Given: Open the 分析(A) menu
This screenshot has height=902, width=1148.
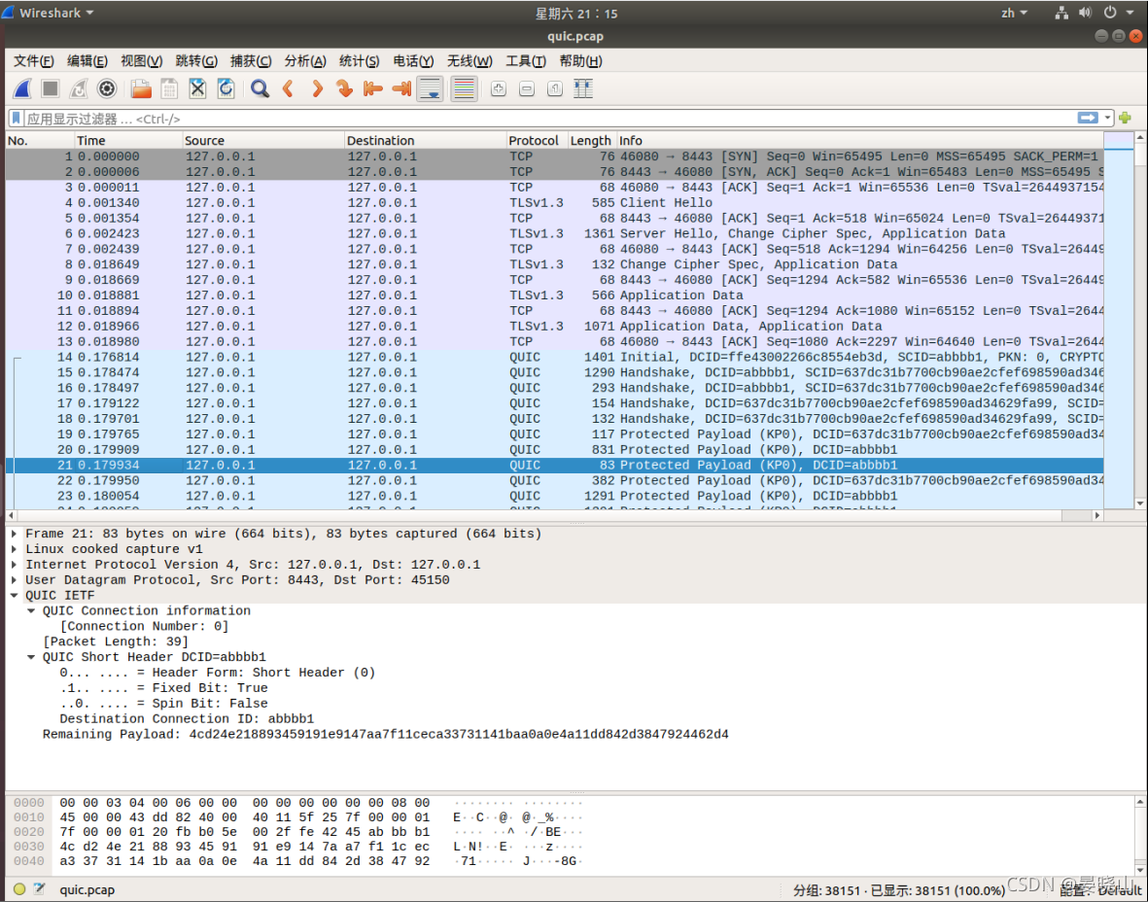Looking at the screenshot, I should click(305, 61).
